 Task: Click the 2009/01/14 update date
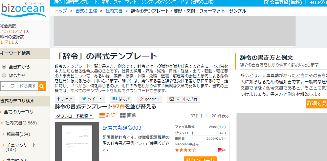click(216, 138)
